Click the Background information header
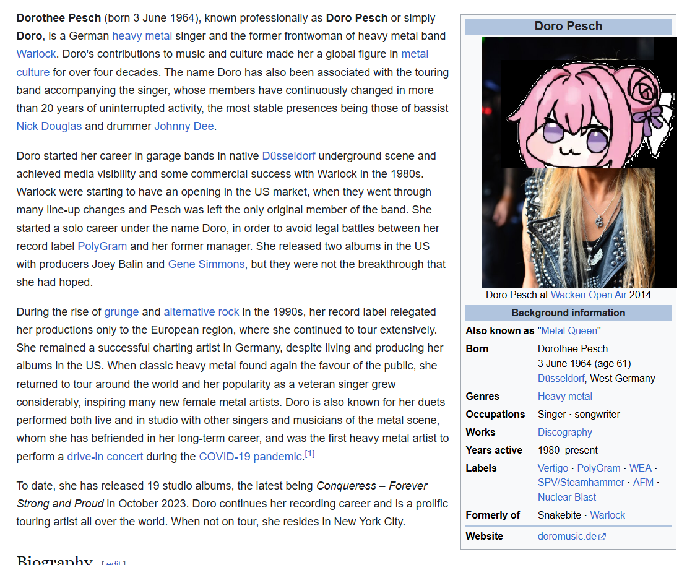 coord(568,313)
